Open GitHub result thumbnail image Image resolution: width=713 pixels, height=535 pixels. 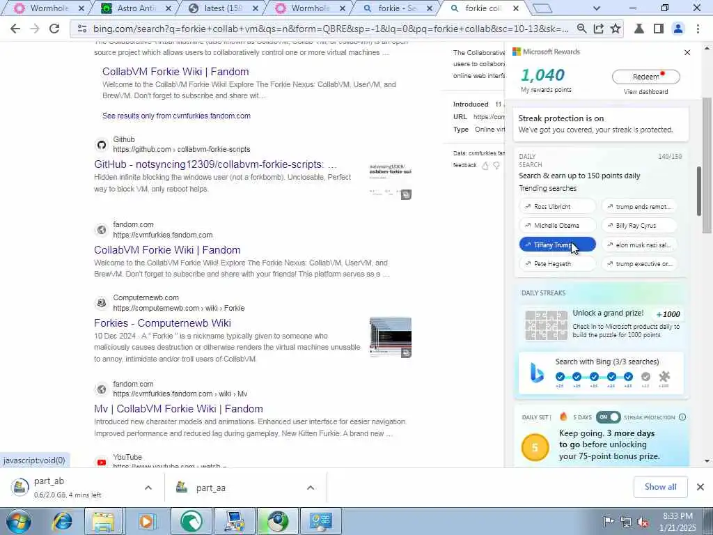[x=390, y=181]
